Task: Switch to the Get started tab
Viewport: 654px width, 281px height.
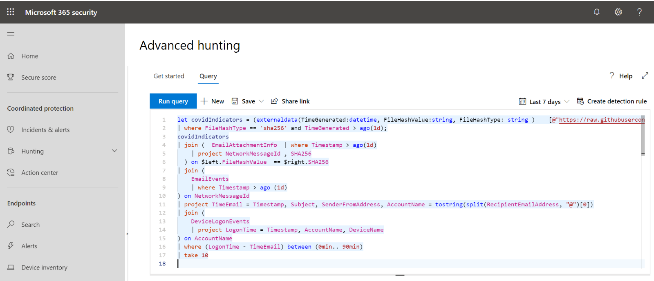Action: (169, 76)
